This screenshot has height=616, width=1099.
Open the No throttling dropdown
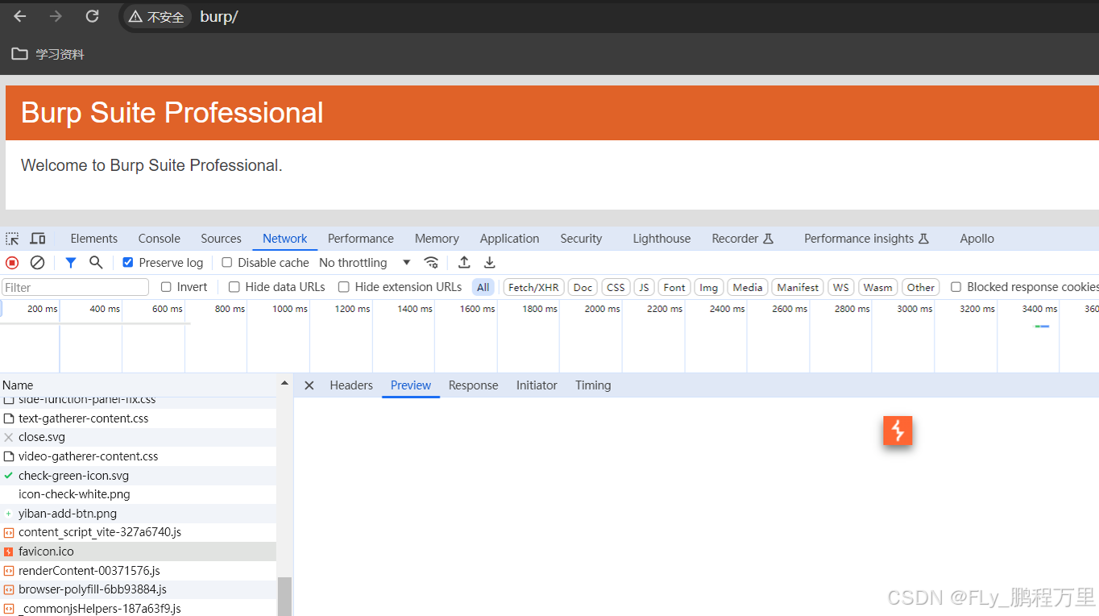click(x=365, y=263)
